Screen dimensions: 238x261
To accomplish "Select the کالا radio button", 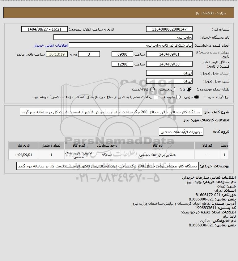I will tap(189, 89).
